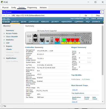Screen dimensions: 106x109
Task: Expand the Access Points menu arrow
Action: click(x=4, y=34)
